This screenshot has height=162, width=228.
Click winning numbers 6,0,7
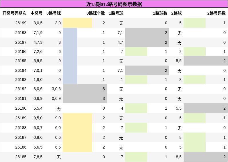38,128
